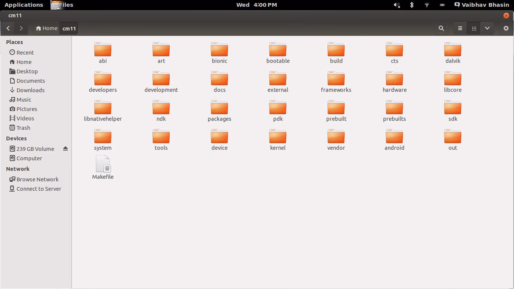
Task: Click the search magnifier icon in toolbar
Action: (441, 28)
